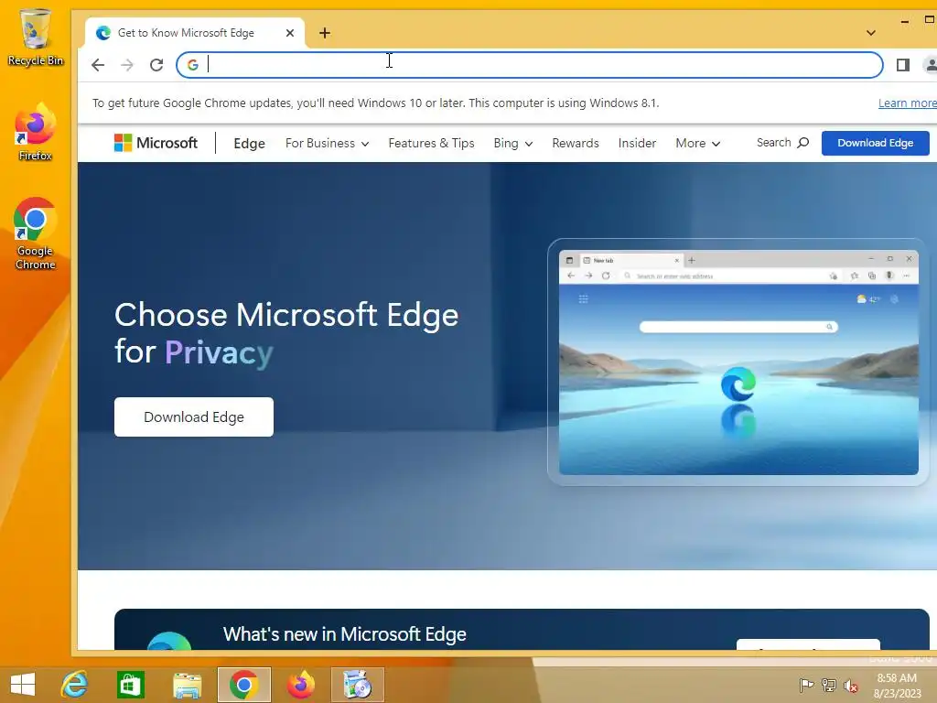Click the installer disc taskbar icon
Viewport: 937px width, 703px height.
tap(358, 685)
